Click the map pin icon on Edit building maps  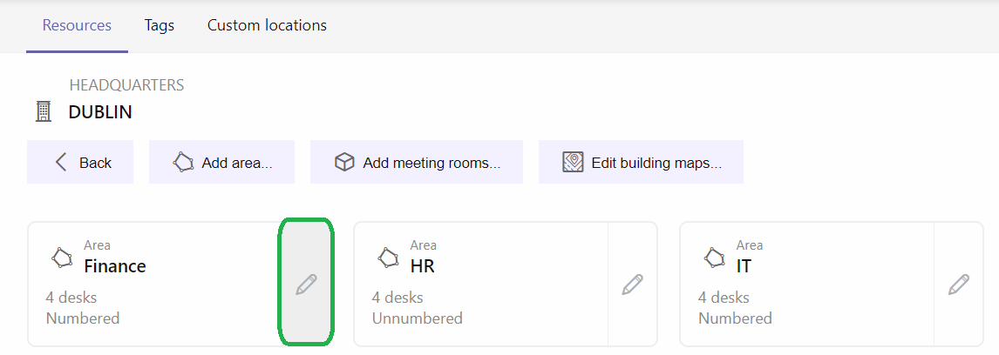(573, 162)
